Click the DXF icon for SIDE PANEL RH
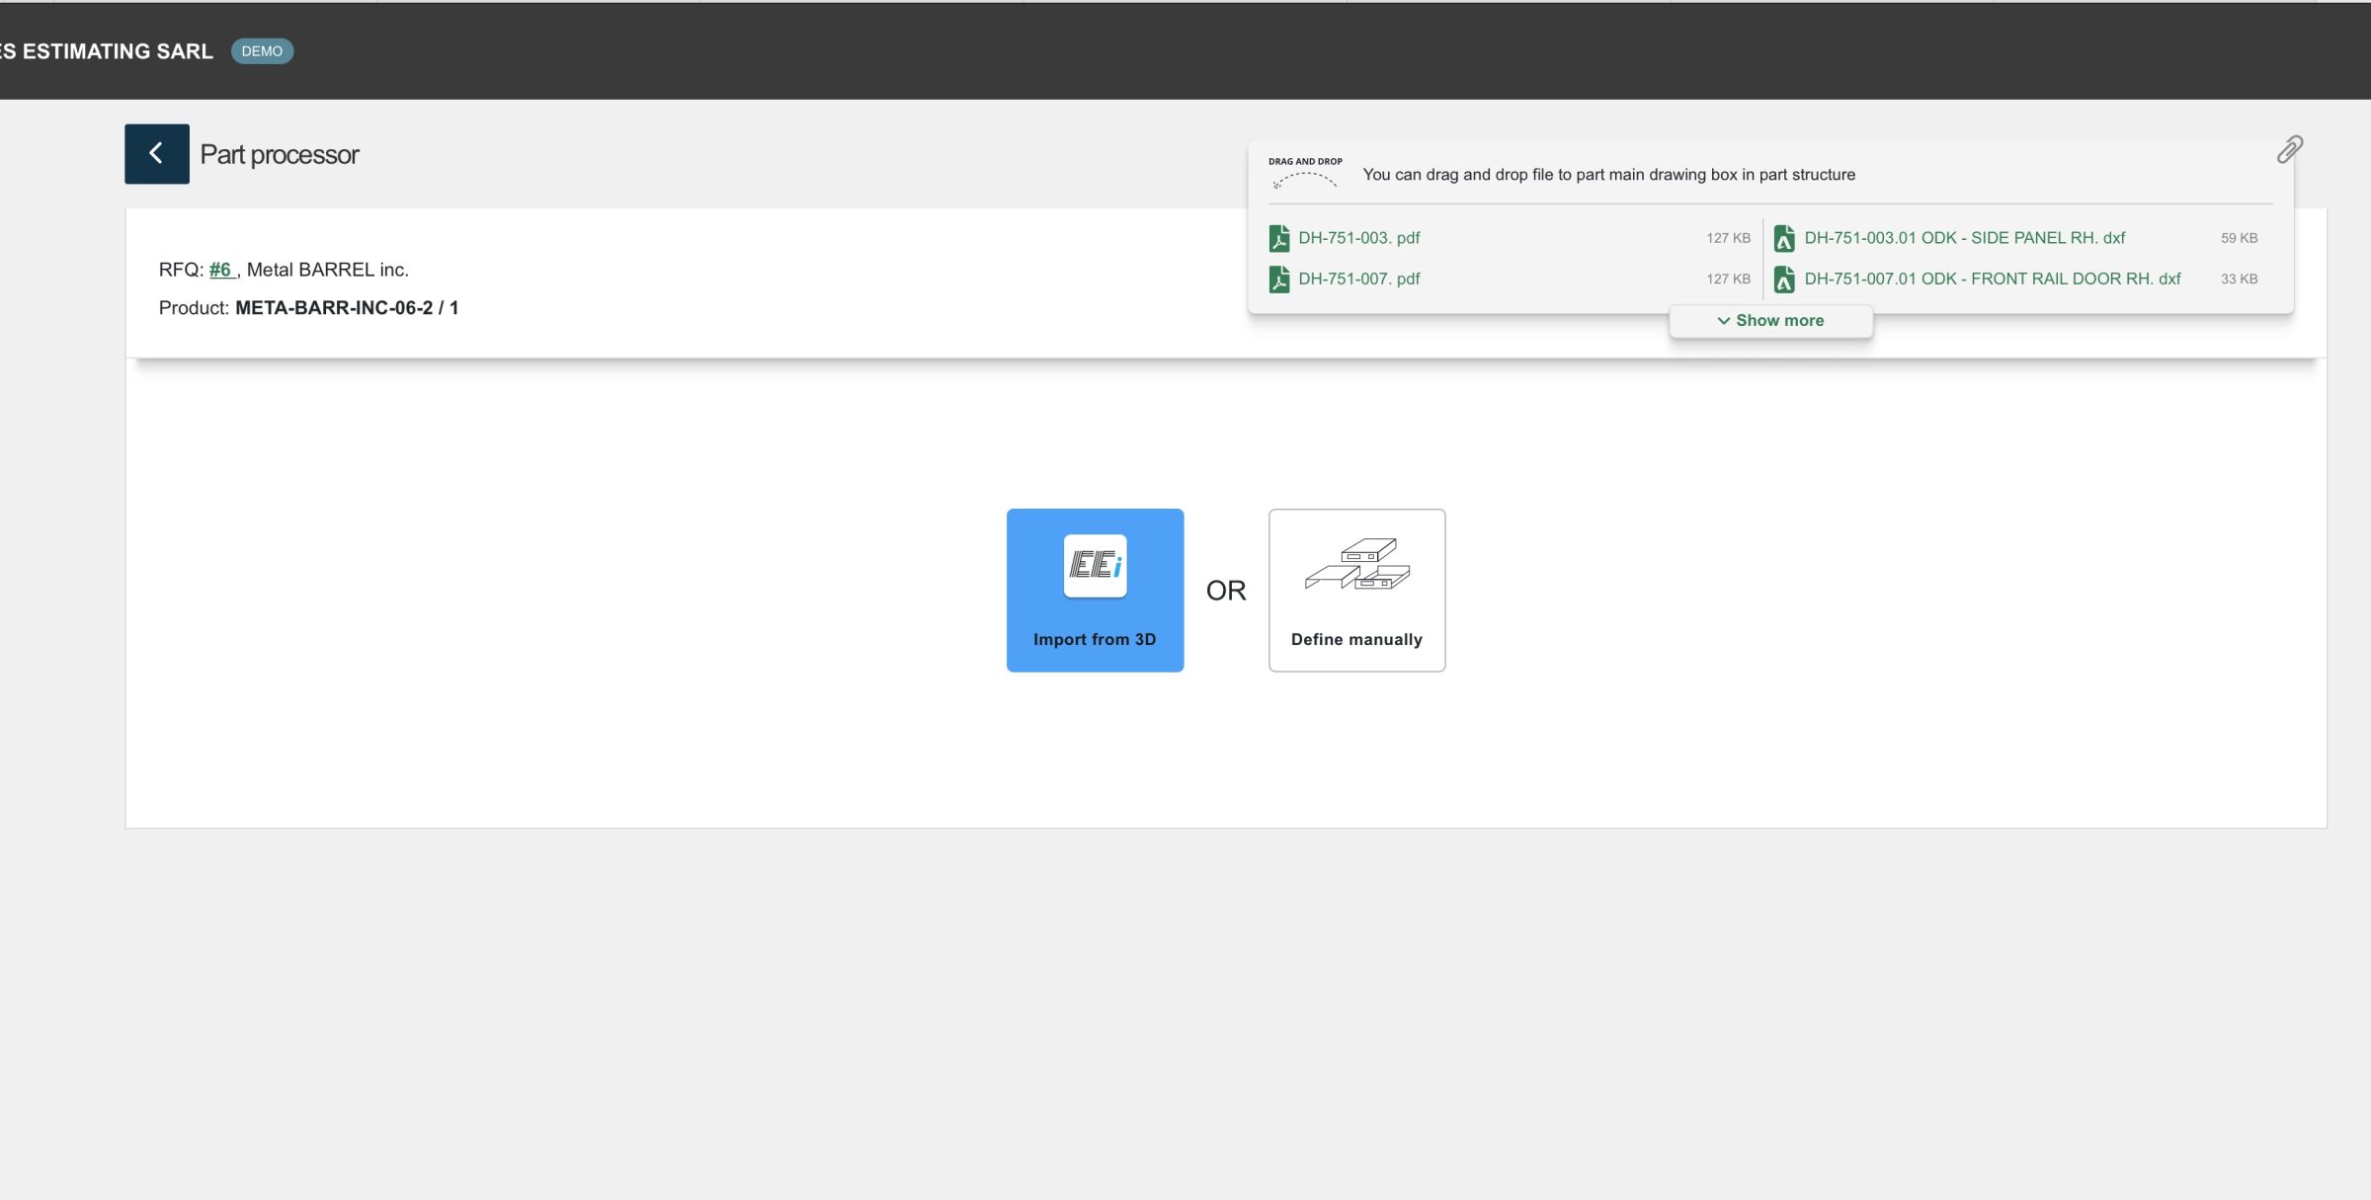Screen dimensions: 2371x1200 click(x=1783, y=238)
